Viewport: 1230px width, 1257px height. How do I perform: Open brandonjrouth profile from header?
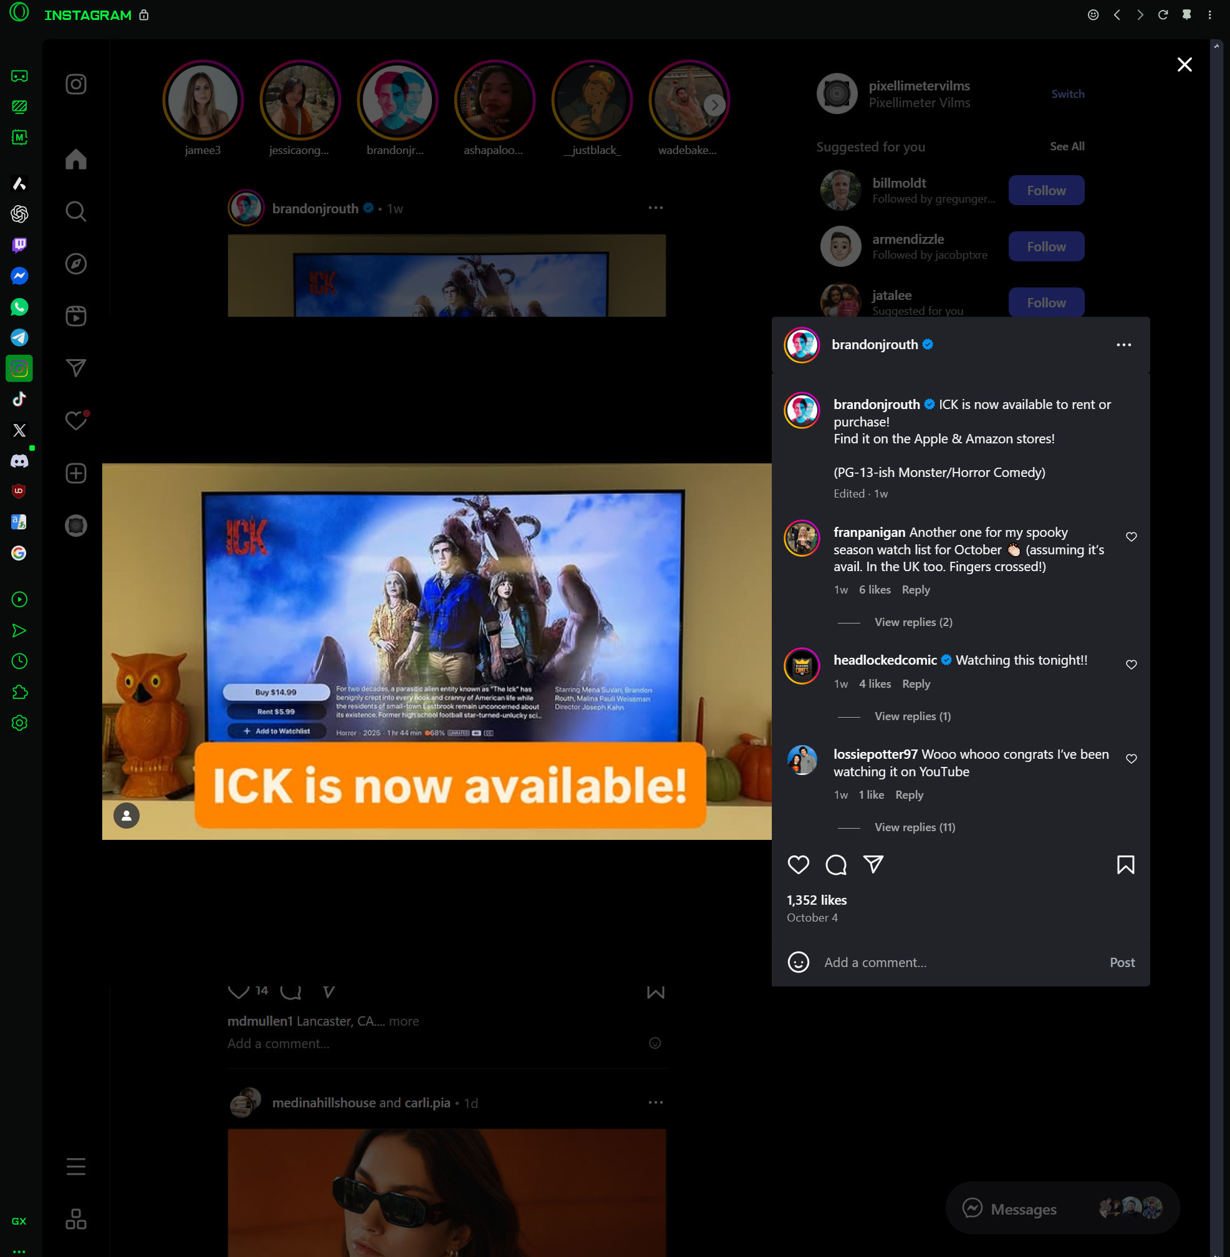point(874,345)
